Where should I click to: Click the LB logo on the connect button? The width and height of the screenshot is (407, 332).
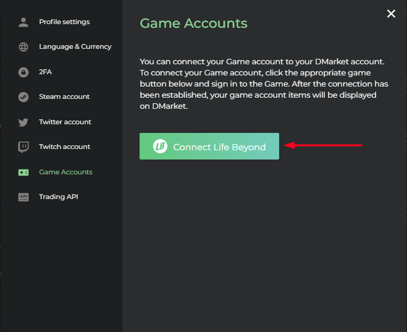160,147
